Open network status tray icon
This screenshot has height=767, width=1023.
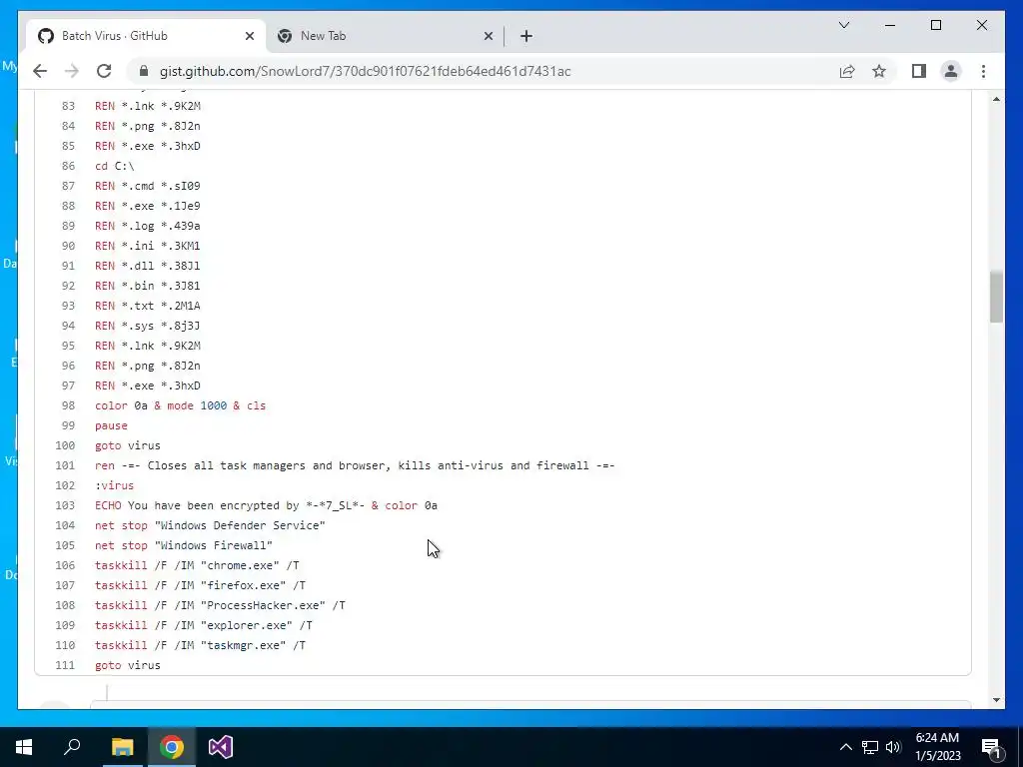[x=870, y=747]
